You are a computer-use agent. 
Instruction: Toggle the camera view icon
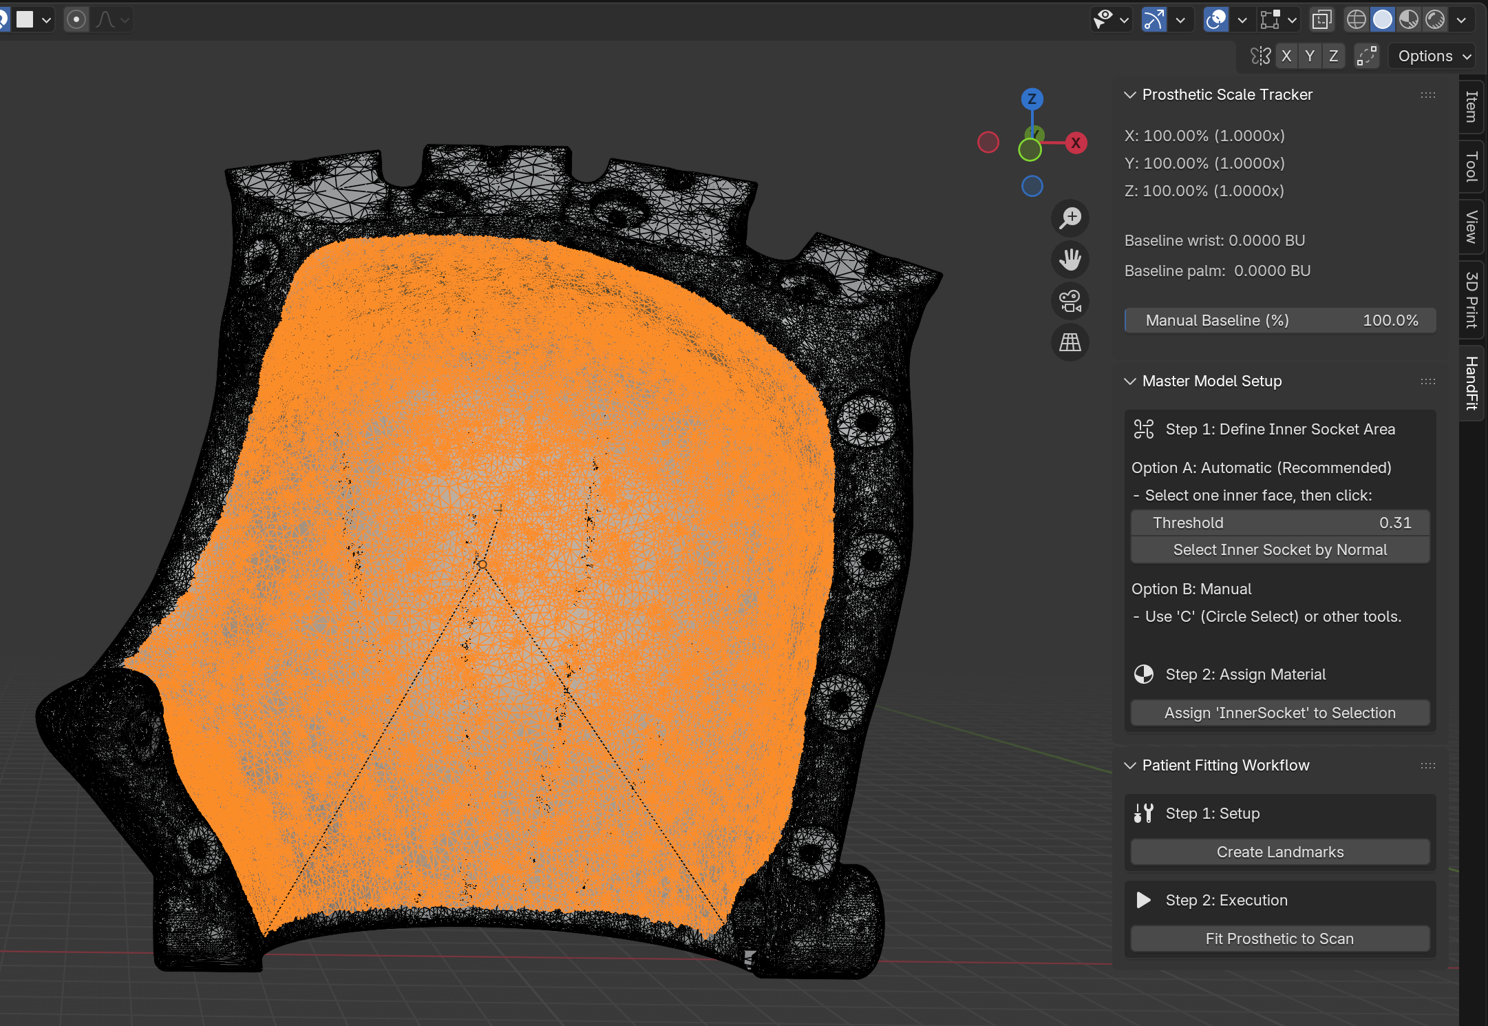point(1070,301)
